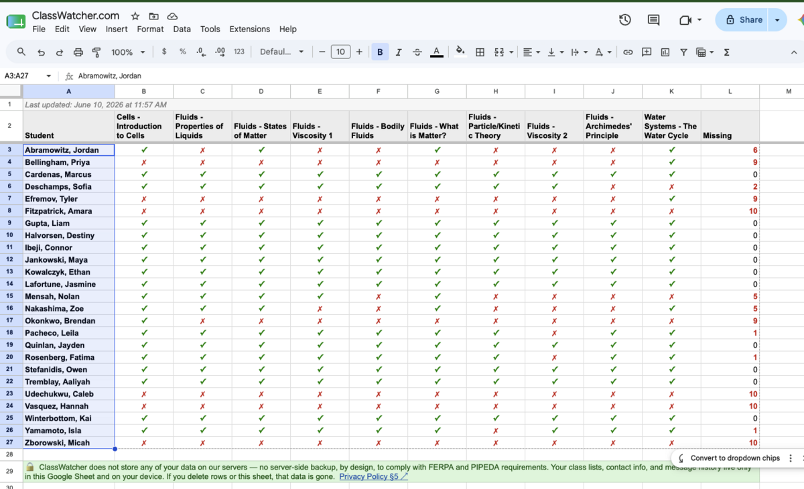Open the fill color picker
Screen dimensions: 804x489
click(x=460, y=52)
